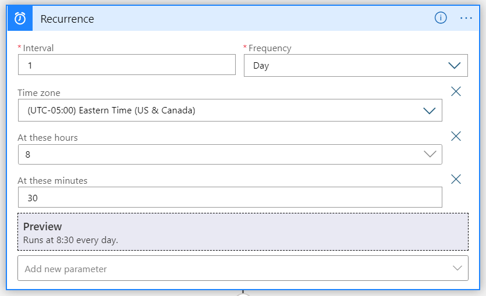Click the chevron arrow in Time zone dropdown
Image resolution: width=486 pixels, height=296 pixels.
coord(430,110)
